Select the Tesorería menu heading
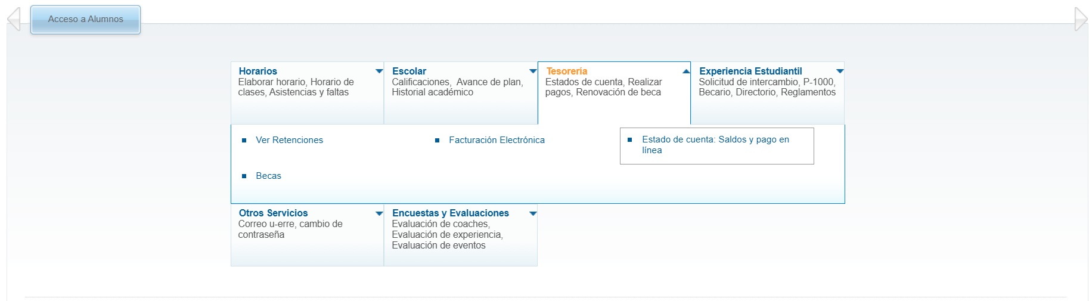 (x=567, y=71)
